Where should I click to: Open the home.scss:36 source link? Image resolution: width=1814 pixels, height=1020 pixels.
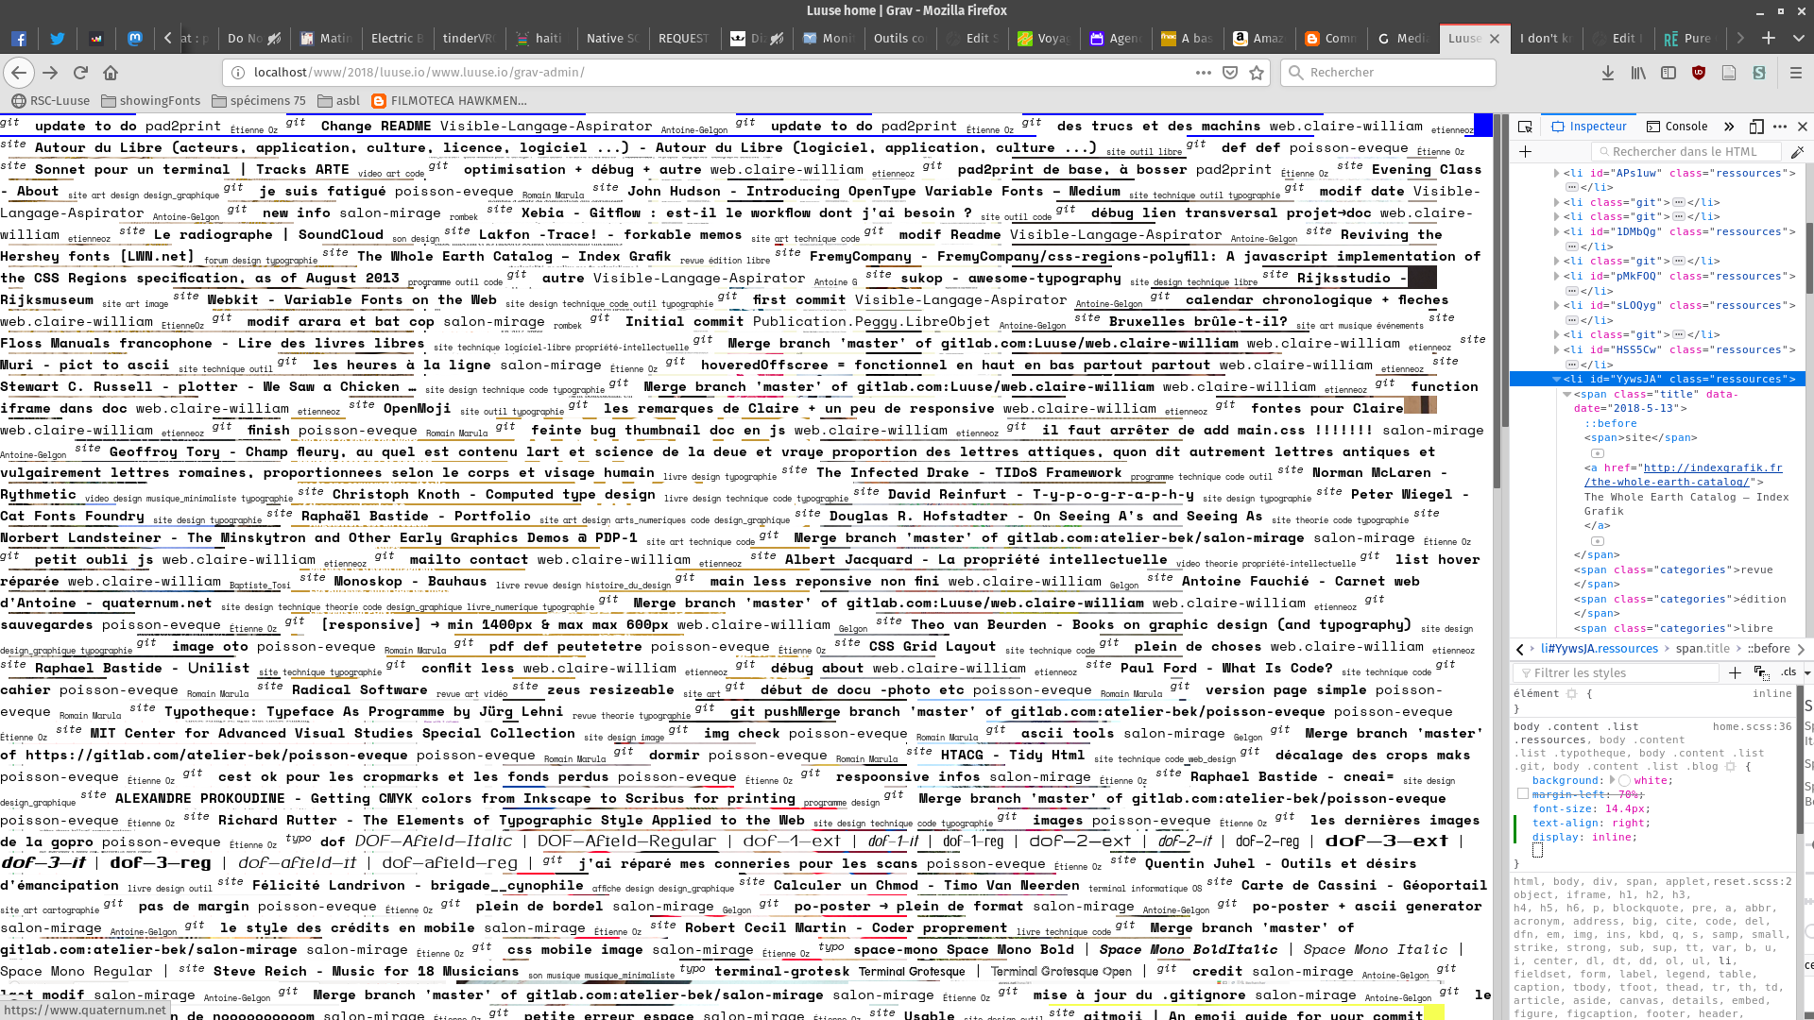pyautogui.click(x=1752, y=726)
